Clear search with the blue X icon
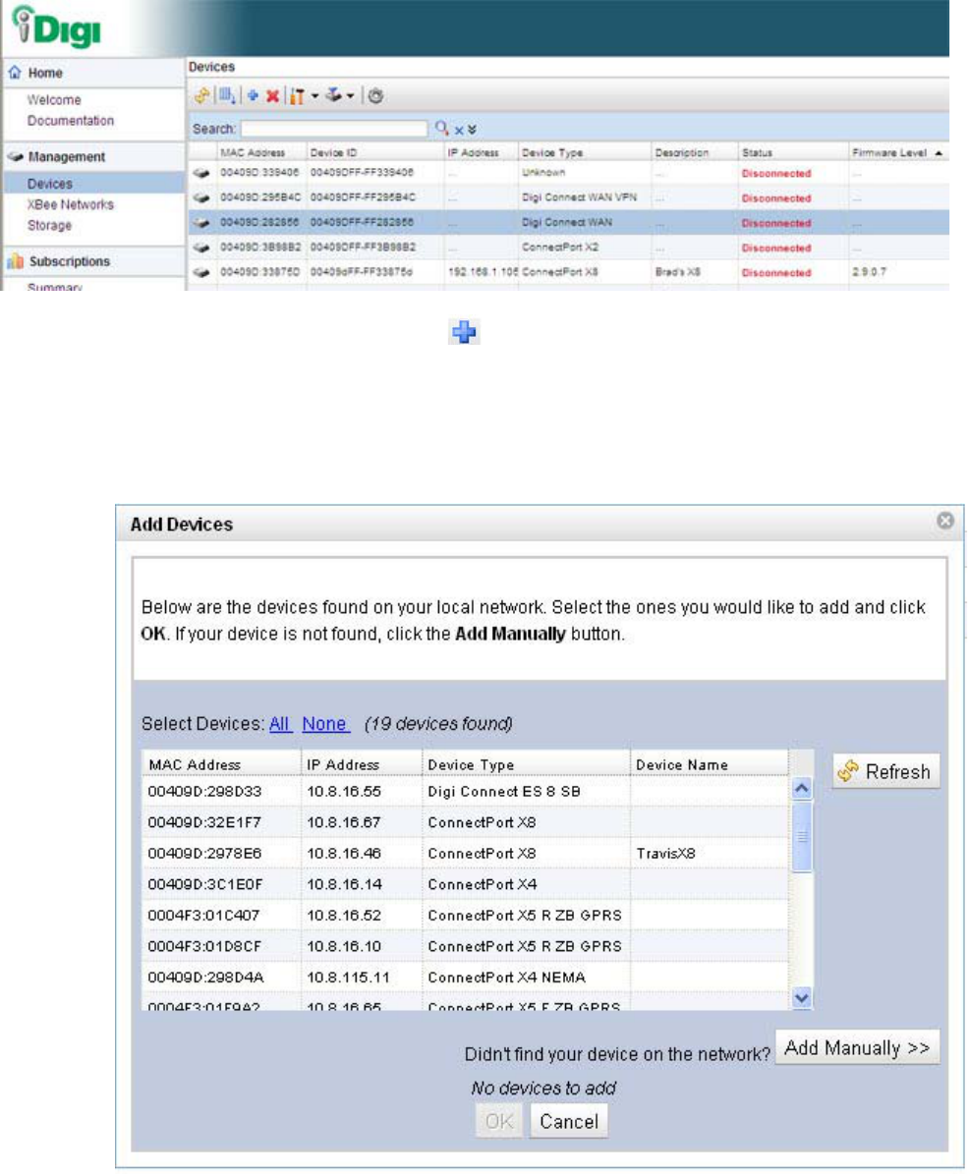Screen dimensions: 968x1174 click(459, 131)
